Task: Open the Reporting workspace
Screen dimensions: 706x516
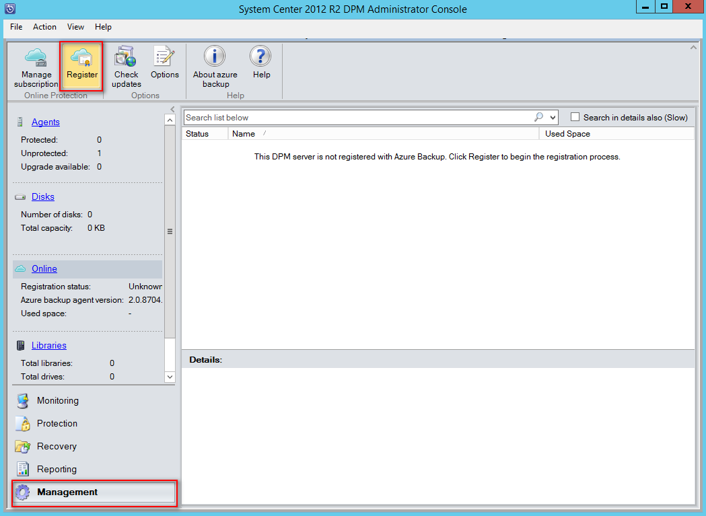Action: [57, 469]
